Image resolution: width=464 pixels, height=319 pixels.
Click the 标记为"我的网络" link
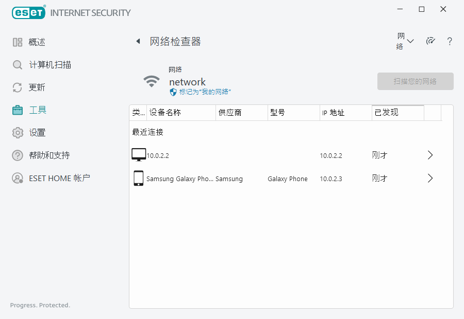(205, 92)
